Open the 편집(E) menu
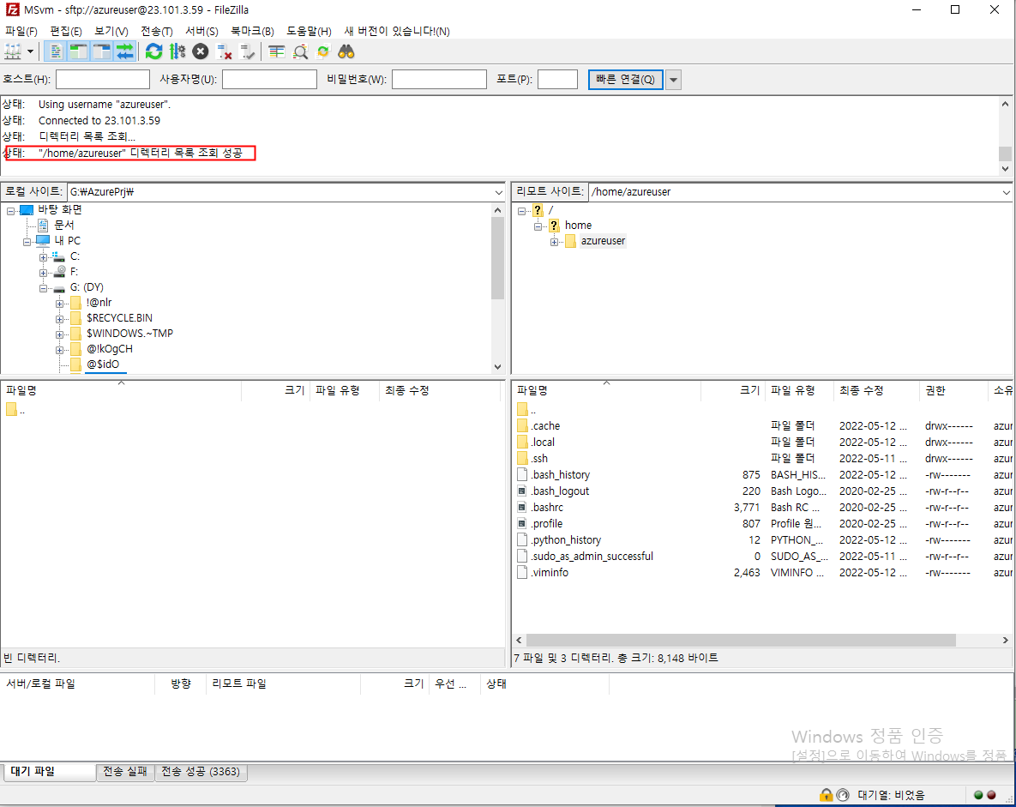This screenshot has width=1016, height=807. (66, 31)
